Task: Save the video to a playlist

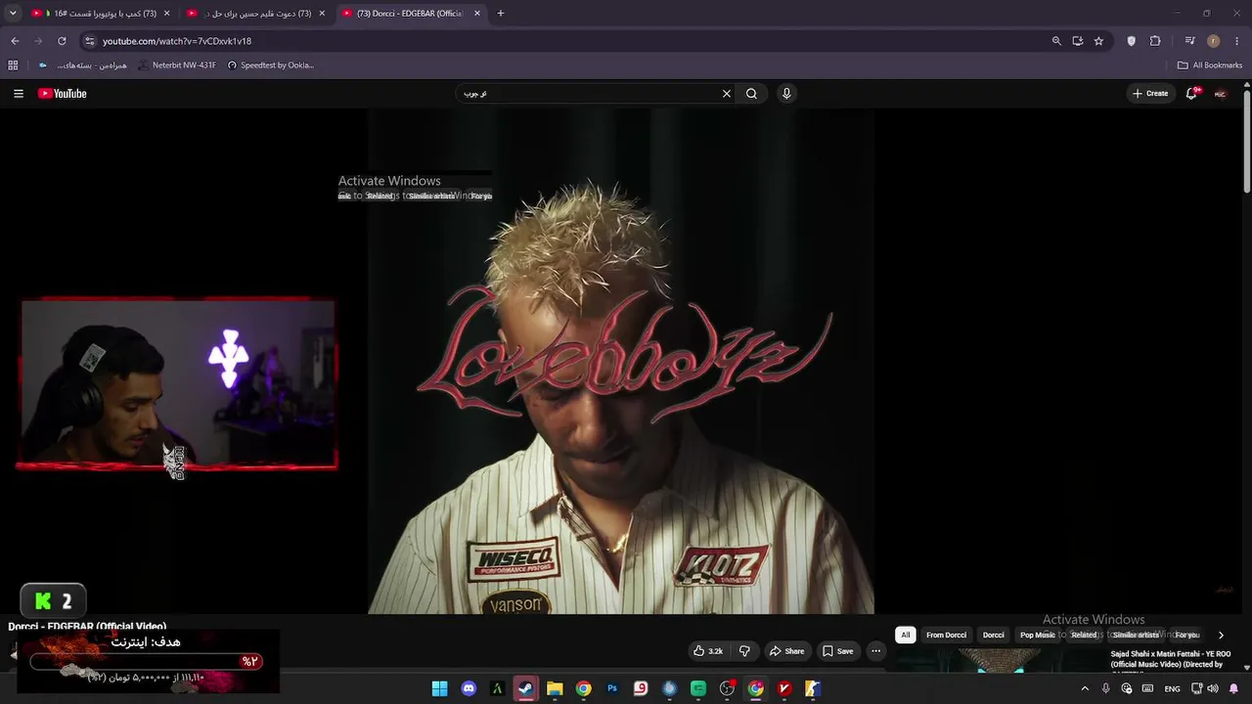Action: click(837, 651)
